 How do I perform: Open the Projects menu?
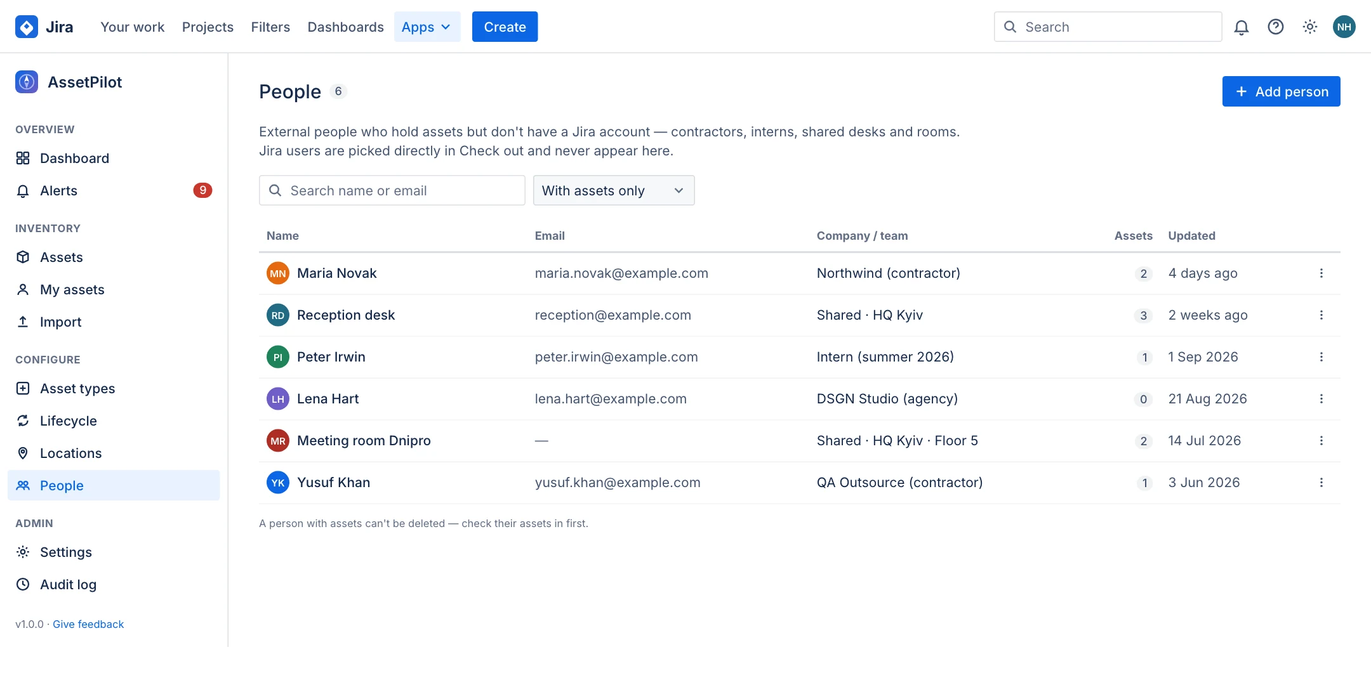[x=208, y=27]
